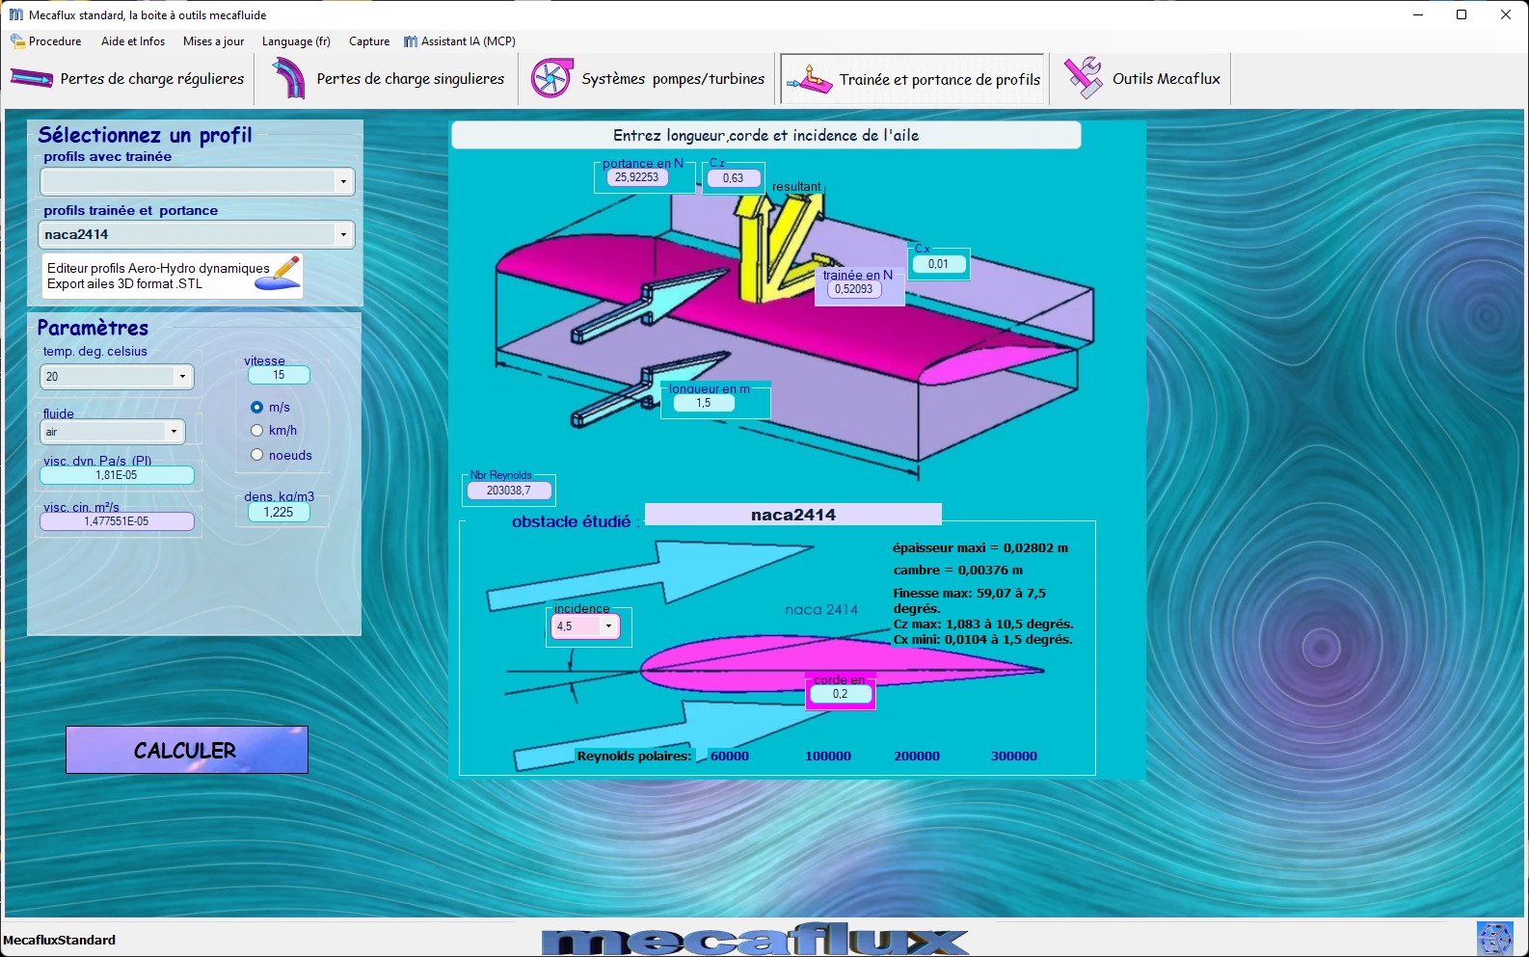Open the naca2414 profile dropdown
1529x957 pixels.
pos(343,234)
